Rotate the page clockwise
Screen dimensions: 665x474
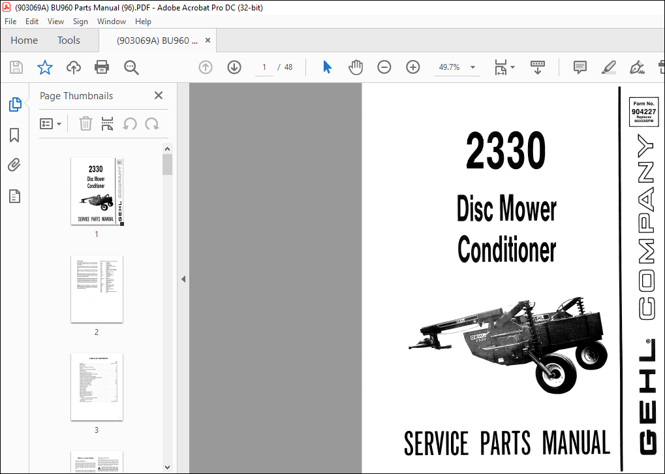tap(152, 124)
